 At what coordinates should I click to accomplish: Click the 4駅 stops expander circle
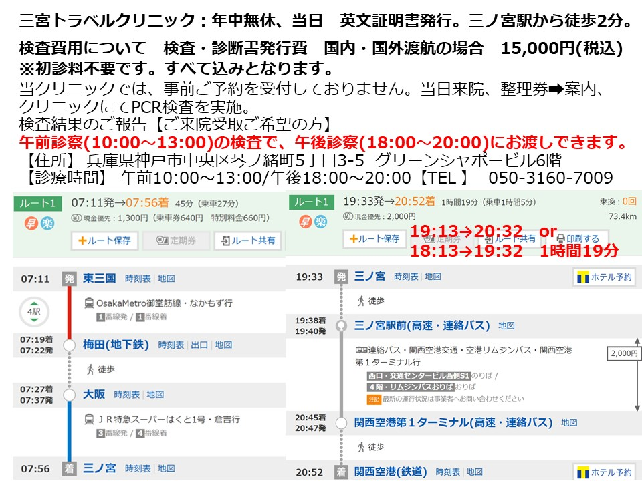point(34,312)
